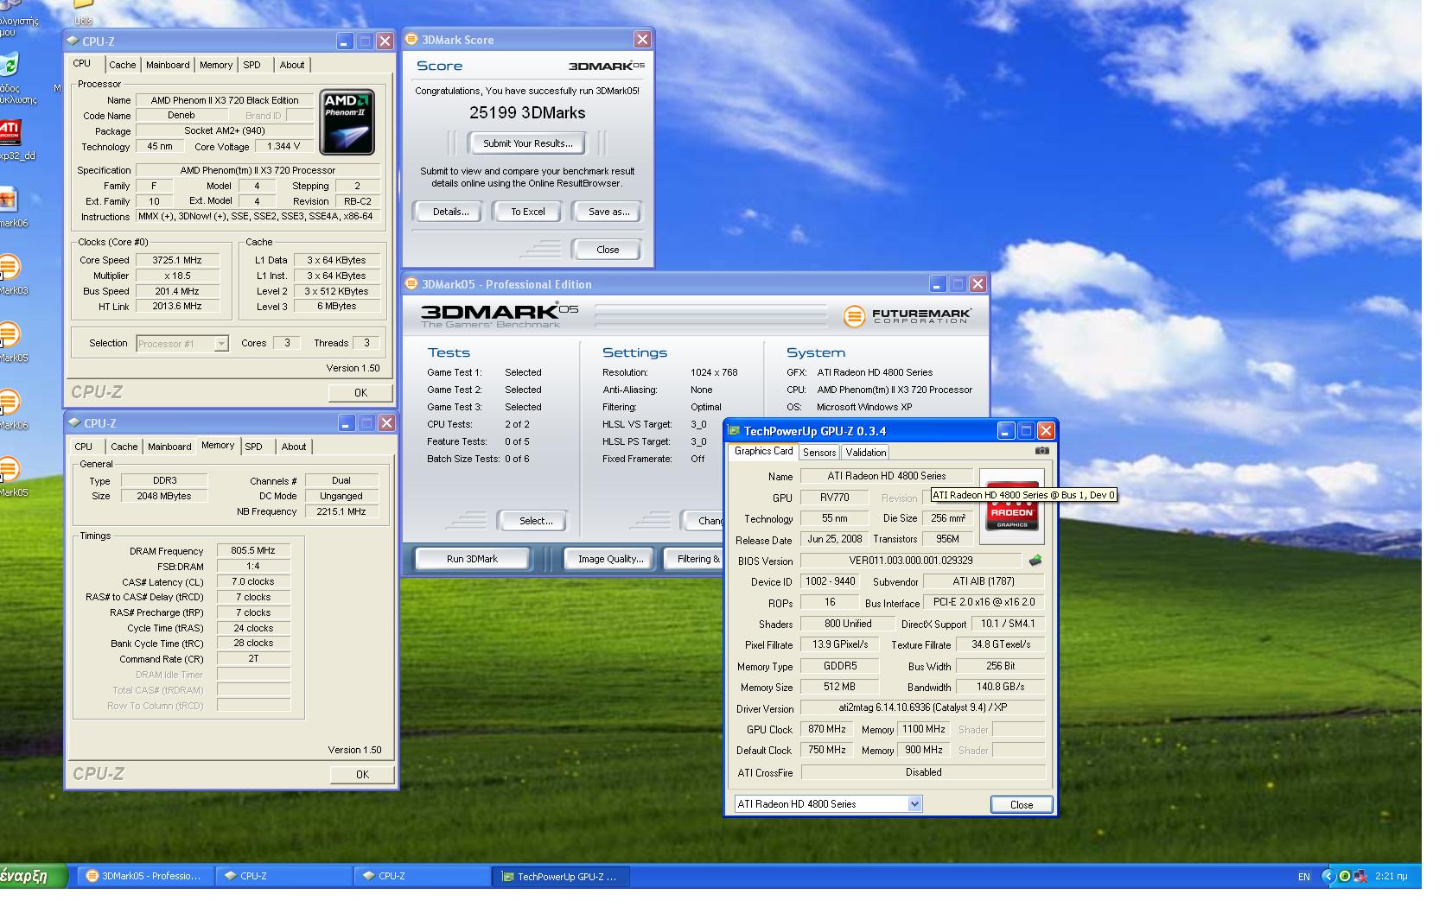Open the SPD tab in top CPU-Z
1452x907 pixels.
pos(252,65)
